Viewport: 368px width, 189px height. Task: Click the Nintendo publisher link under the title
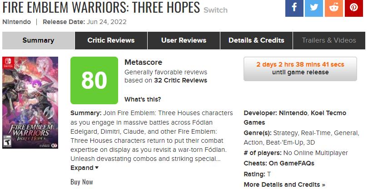coord(17,22)
